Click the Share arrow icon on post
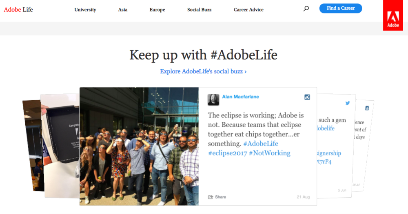This screenshot has height=214, width=408. [211, 197]
